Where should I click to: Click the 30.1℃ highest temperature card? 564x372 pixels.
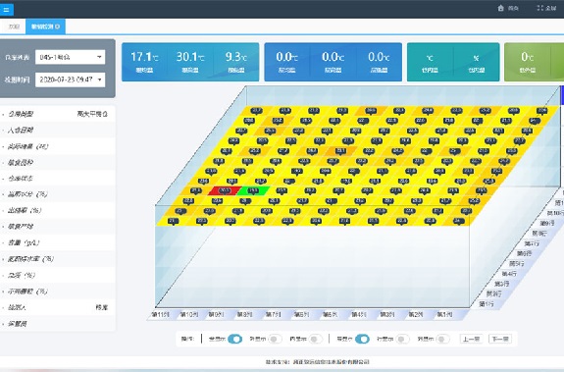click(x=190, y=62)
